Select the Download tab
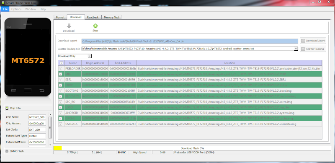The image size is (335, 163). pyautogui.click(x=76, y=17)
